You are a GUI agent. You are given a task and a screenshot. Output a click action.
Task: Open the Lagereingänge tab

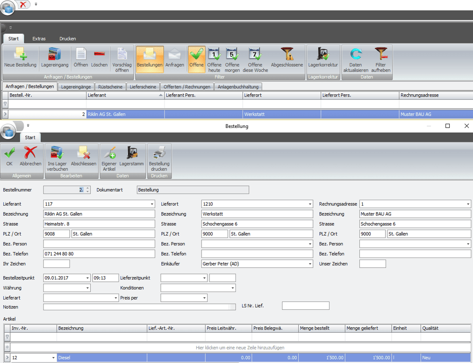[76, 87]
